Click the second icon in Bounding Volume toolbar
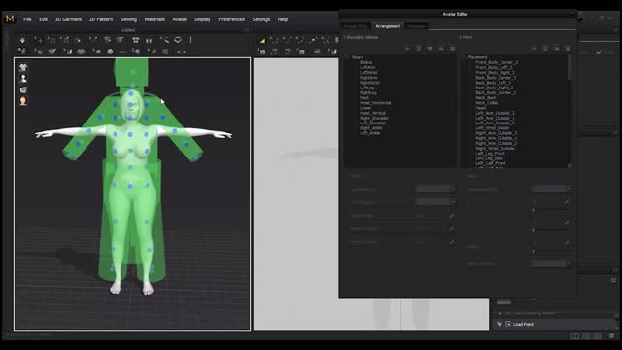This screenshot has height=350, width=622. 419,48
